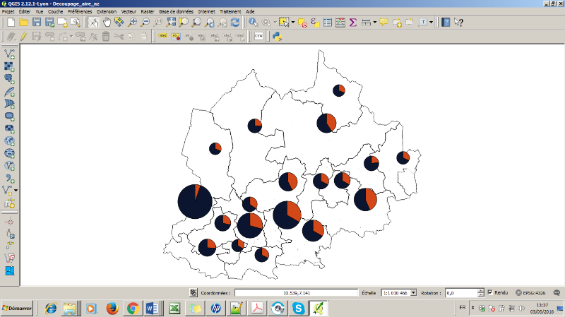Select the Identify Features tool

pos(253,23)
